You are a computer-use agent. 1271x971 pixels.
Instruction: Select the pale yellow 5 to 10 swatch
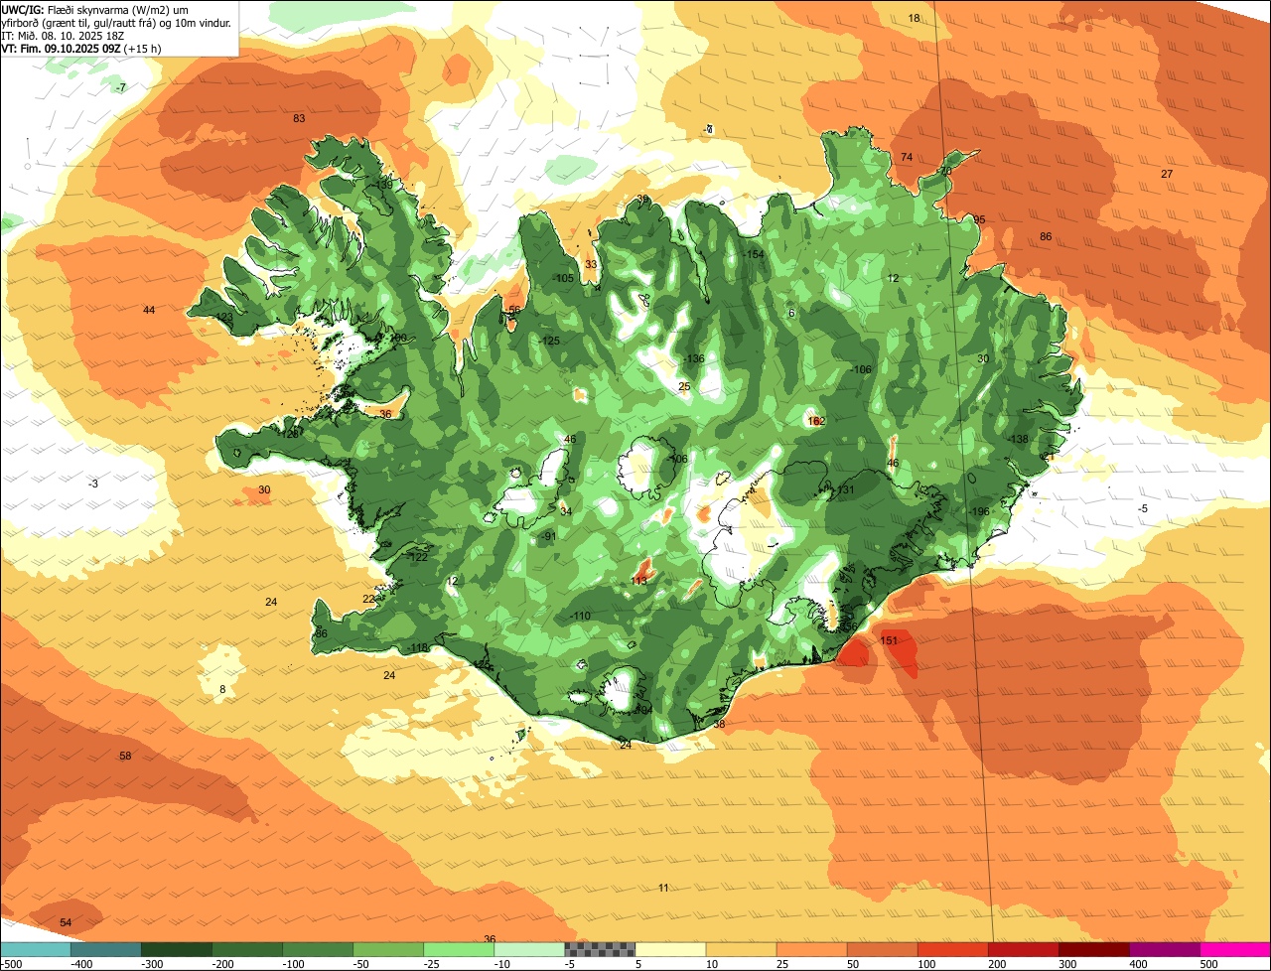point(670,949)
